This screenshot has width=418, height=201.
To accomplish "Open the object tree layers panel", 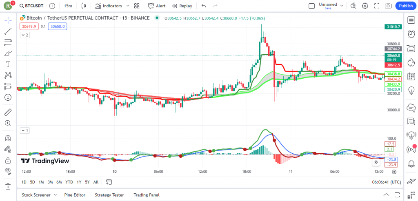I will (411, 182).
